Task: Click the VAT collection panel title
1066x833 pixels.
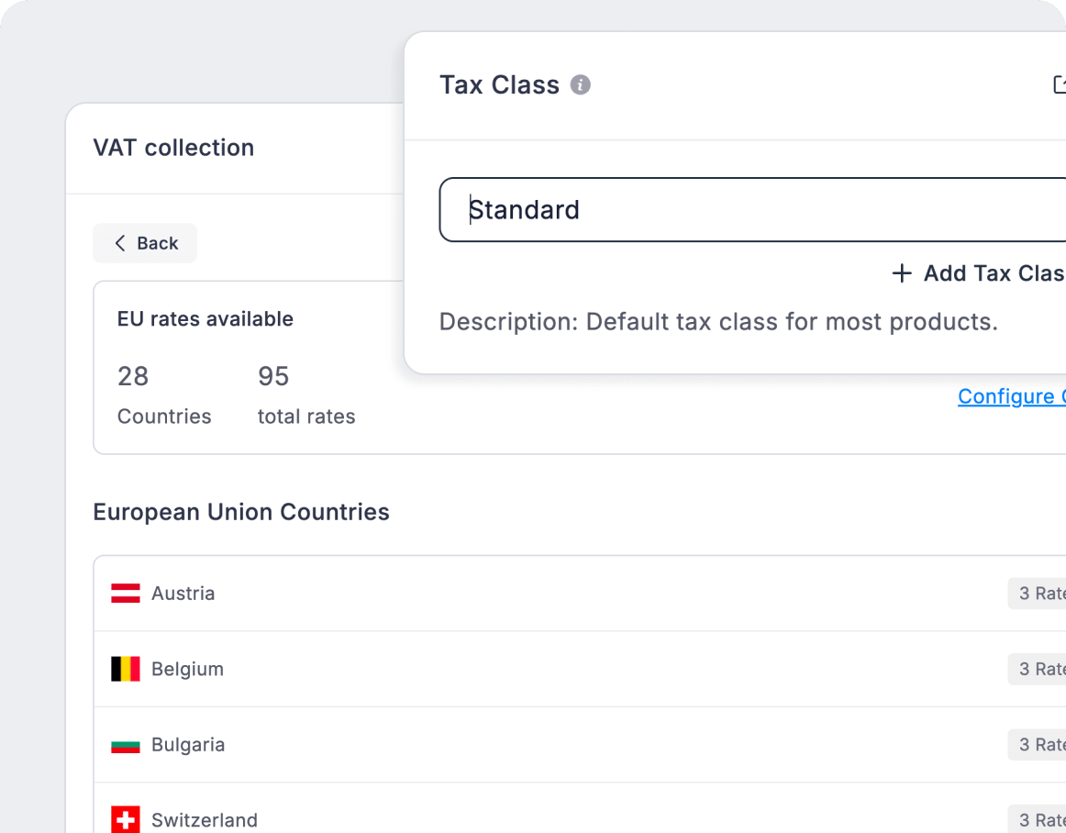Action: pyautogui.click(x=173, y=148)
